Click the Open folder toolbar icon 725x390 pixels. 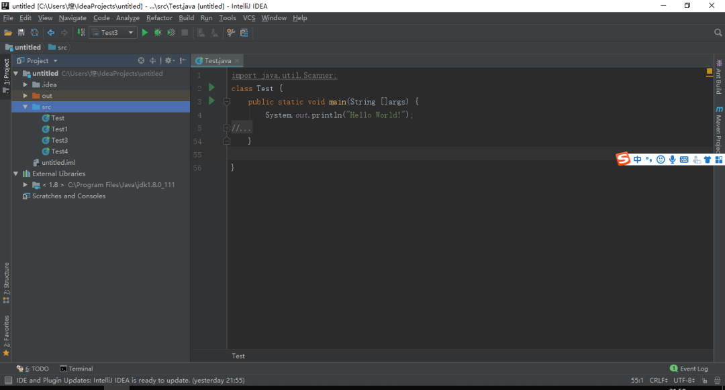pos(8,33)
